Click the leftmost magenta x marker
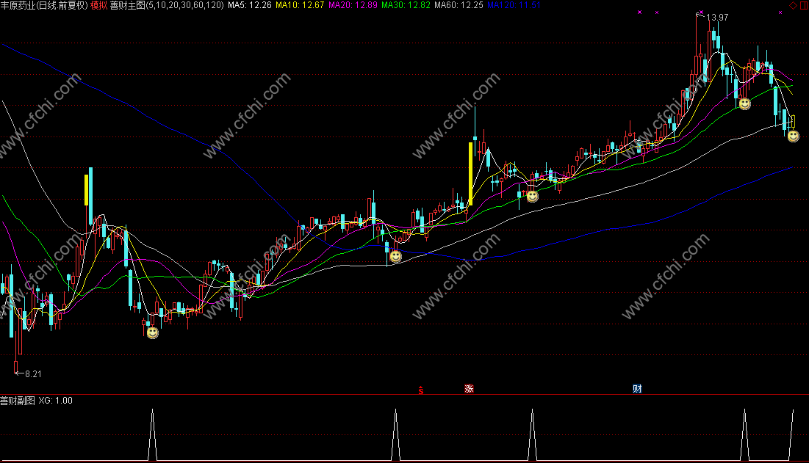The height and width of the screenshot is (463, 809). [640, 12]
